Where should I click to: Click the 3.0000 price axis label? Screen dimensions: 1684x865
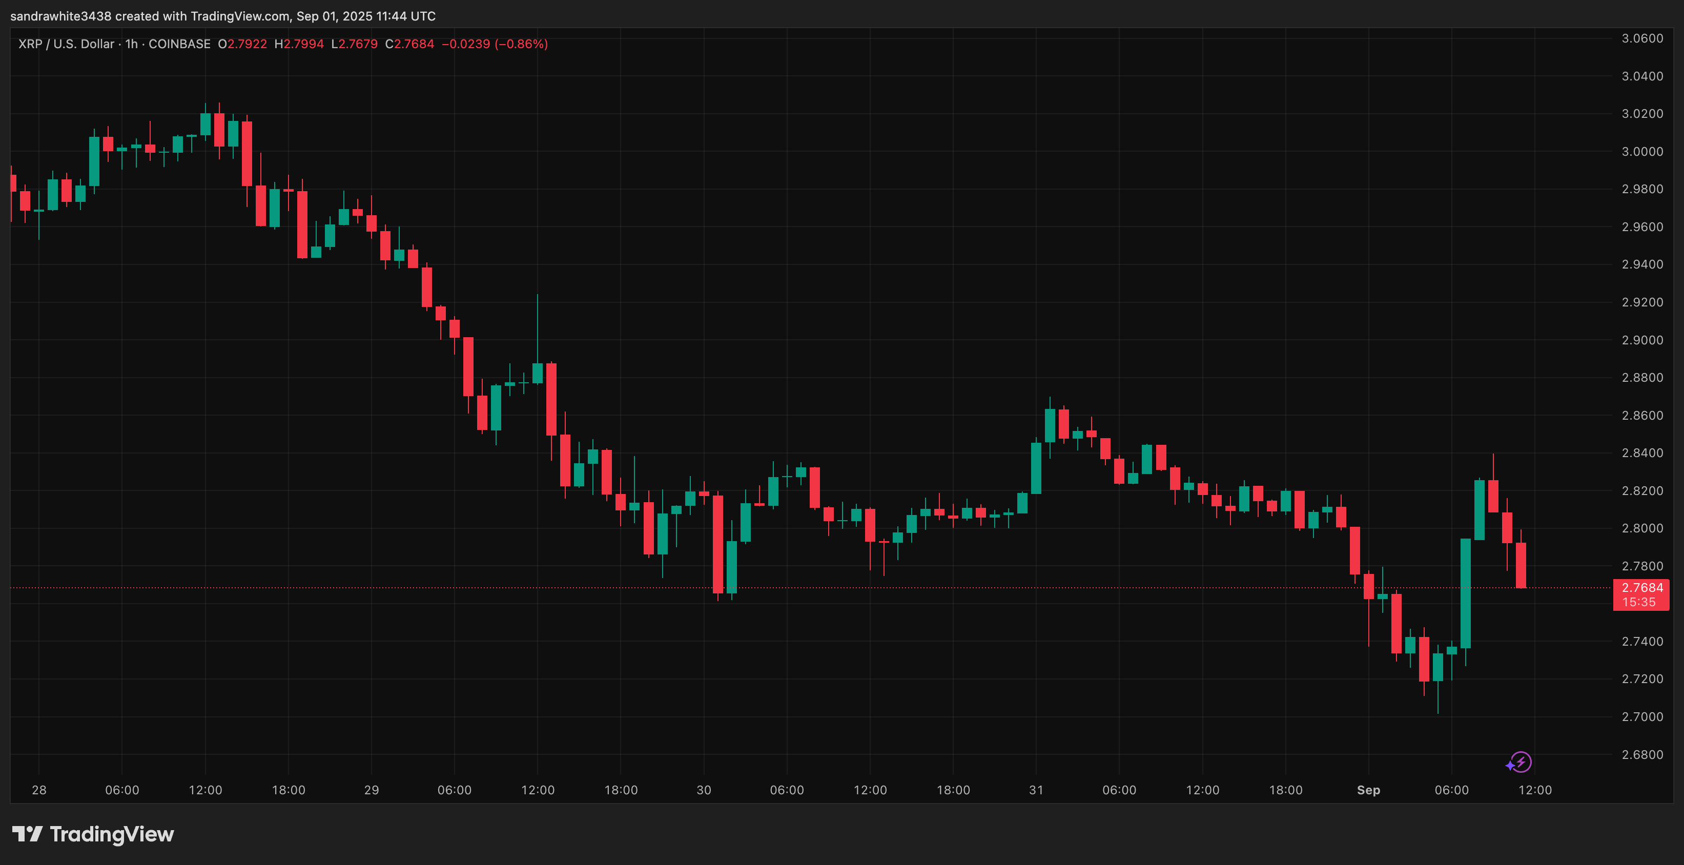[1642, 151]
